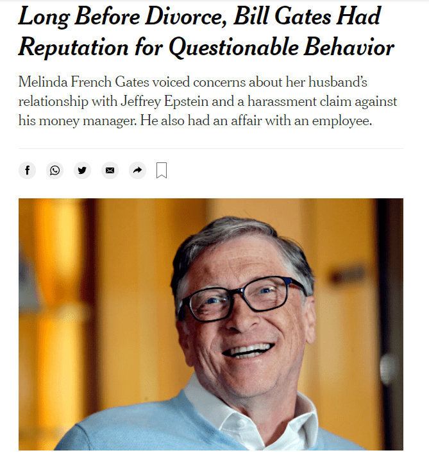Click the eyeglasses in the lead photo
This screenshot has height=455, width=429.
coord(242,299)
